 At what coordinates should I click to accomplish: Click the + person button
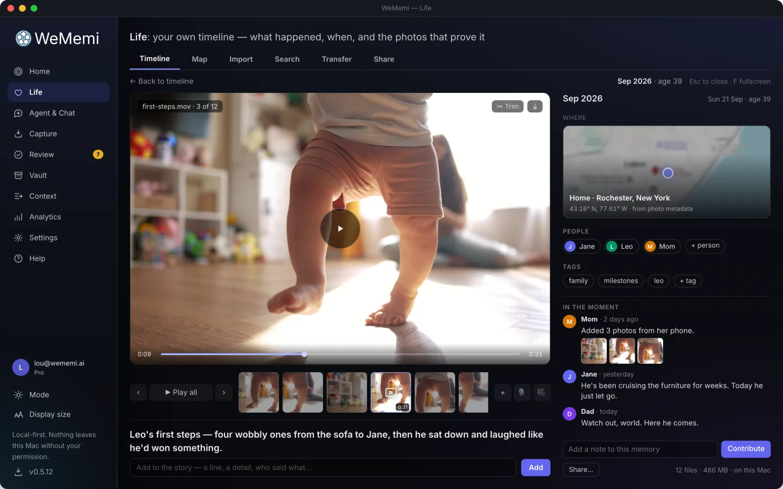coord(705,246)
